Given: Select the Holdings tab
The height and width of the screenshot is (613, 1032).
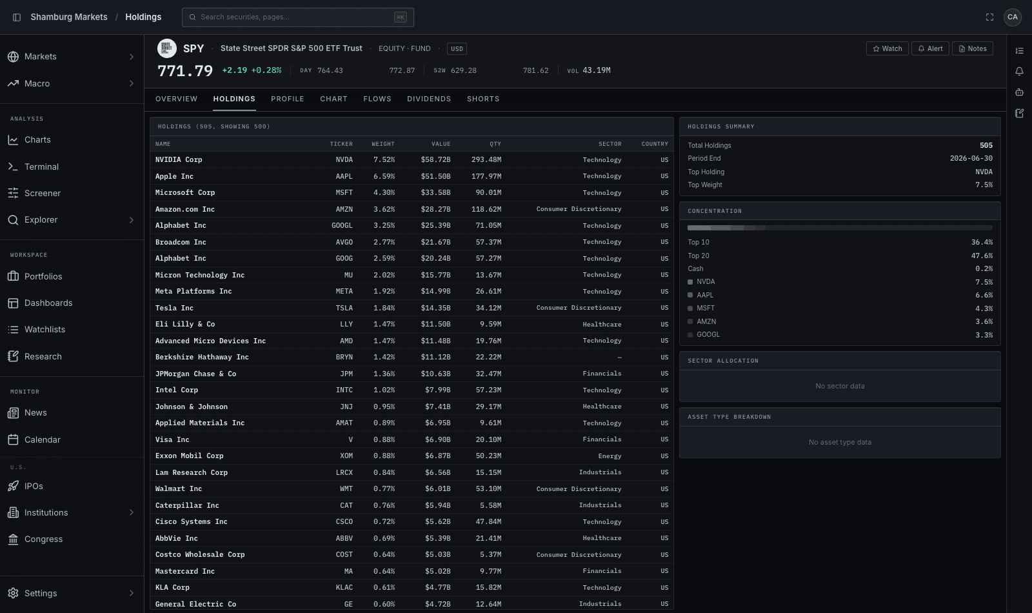Looking at the screenshot, I should (234, 99).
